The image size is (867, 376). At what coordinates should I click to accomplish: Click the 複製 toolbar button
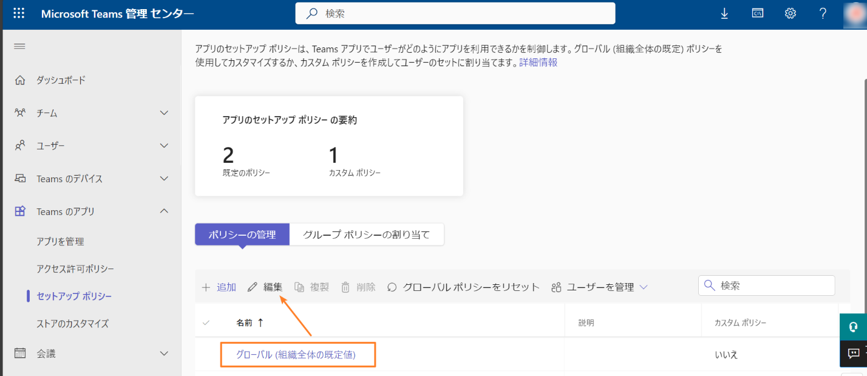point(311,287)
